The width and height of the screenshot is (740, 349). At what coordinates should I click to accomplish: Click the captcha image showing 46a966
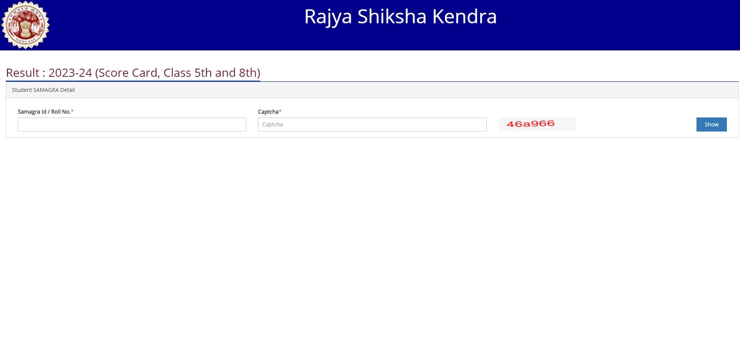pyautogui.click(x=537, y=124)
